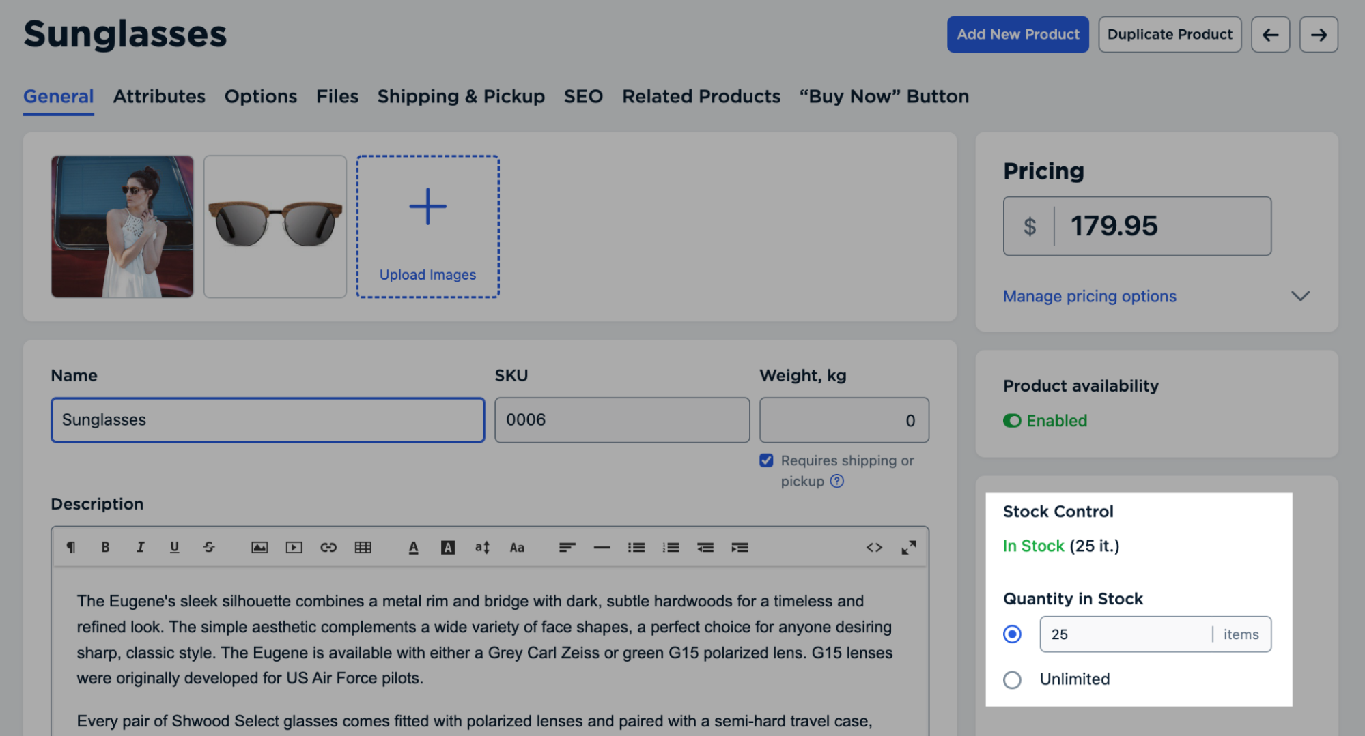The height and width of the screenshot is (736, 1365).
Task: Click the Add New Product button
Action: tap(1017, 34)
